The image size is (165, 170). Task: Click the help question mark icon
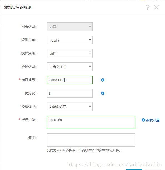point(147,7)
